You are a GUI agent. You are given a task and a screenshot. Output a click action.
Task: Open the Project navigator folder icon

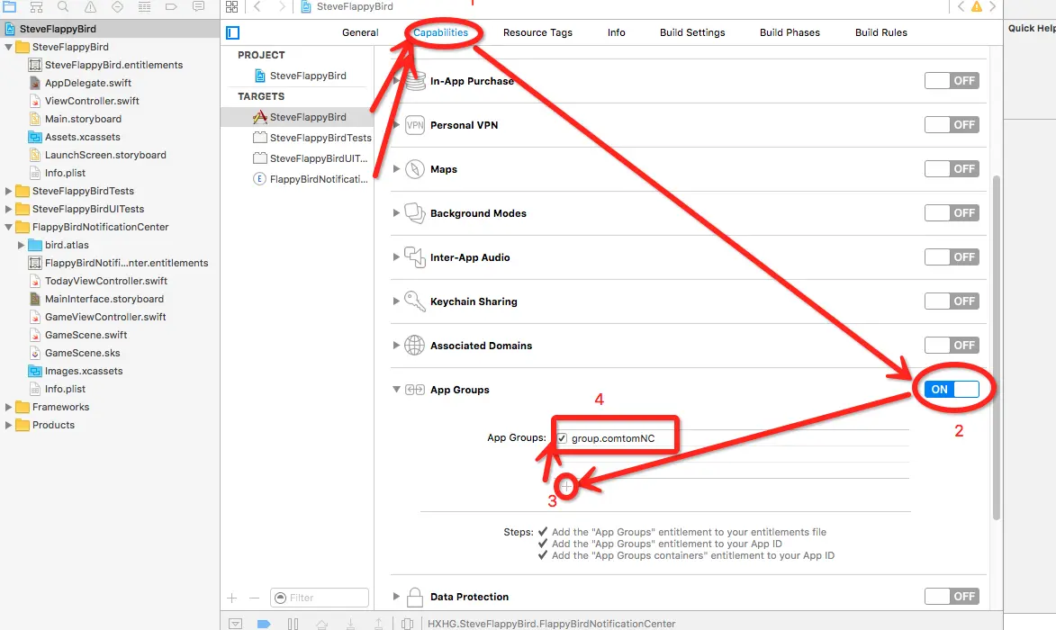(9, 6)
